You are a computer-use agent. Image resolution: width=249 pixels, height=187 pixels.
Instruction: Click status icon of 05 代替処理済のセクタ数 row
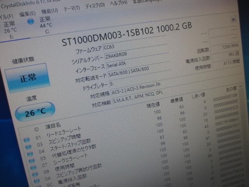pyautogui.click(x=32, y=161)
